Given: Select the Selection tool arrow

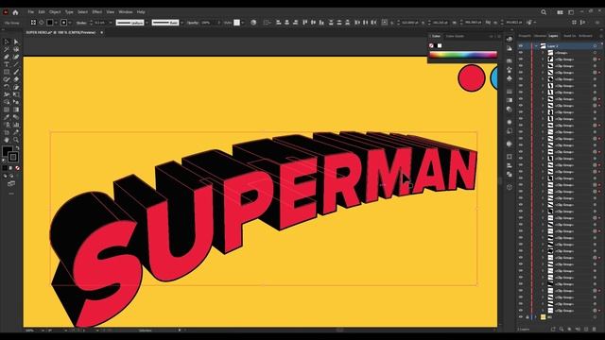Looking at the screenshot, I should 7,42.
